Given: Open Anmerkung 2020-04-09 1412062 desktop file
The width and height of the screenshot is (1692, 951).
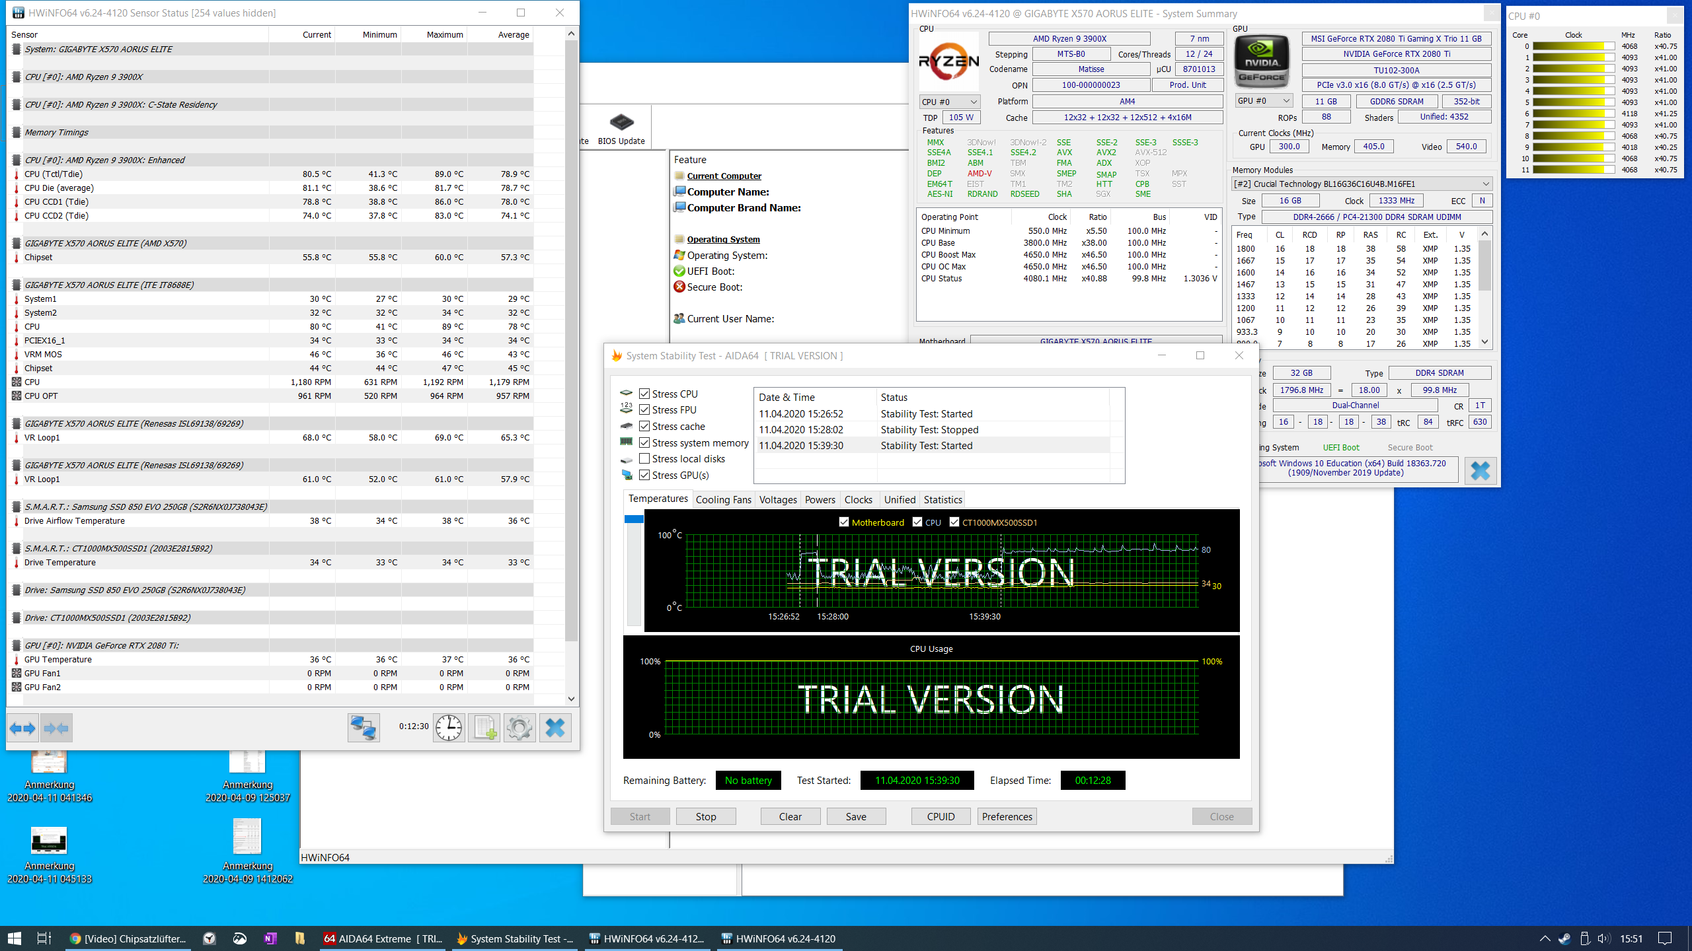Looking at the screenshot, I should [x=248, y=851].
